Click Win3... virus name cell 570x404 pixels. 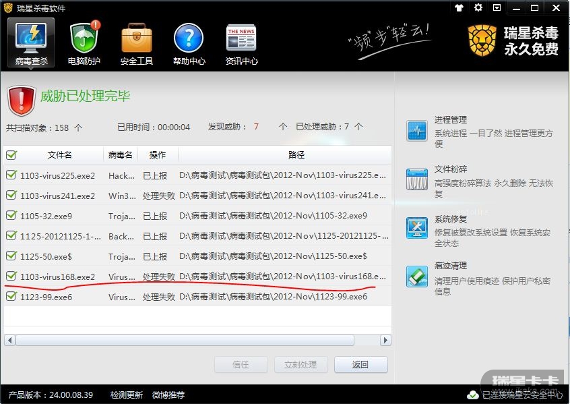122,196
